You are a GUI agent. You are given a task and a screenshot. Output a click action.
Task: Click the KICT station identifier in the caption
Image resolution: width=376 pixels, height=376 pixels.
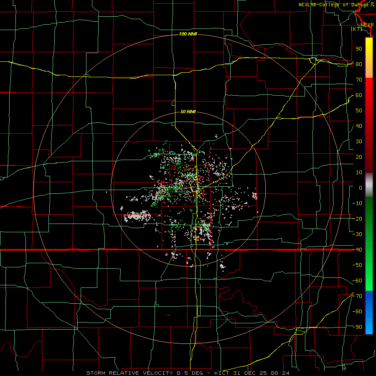tap(222, 373)
